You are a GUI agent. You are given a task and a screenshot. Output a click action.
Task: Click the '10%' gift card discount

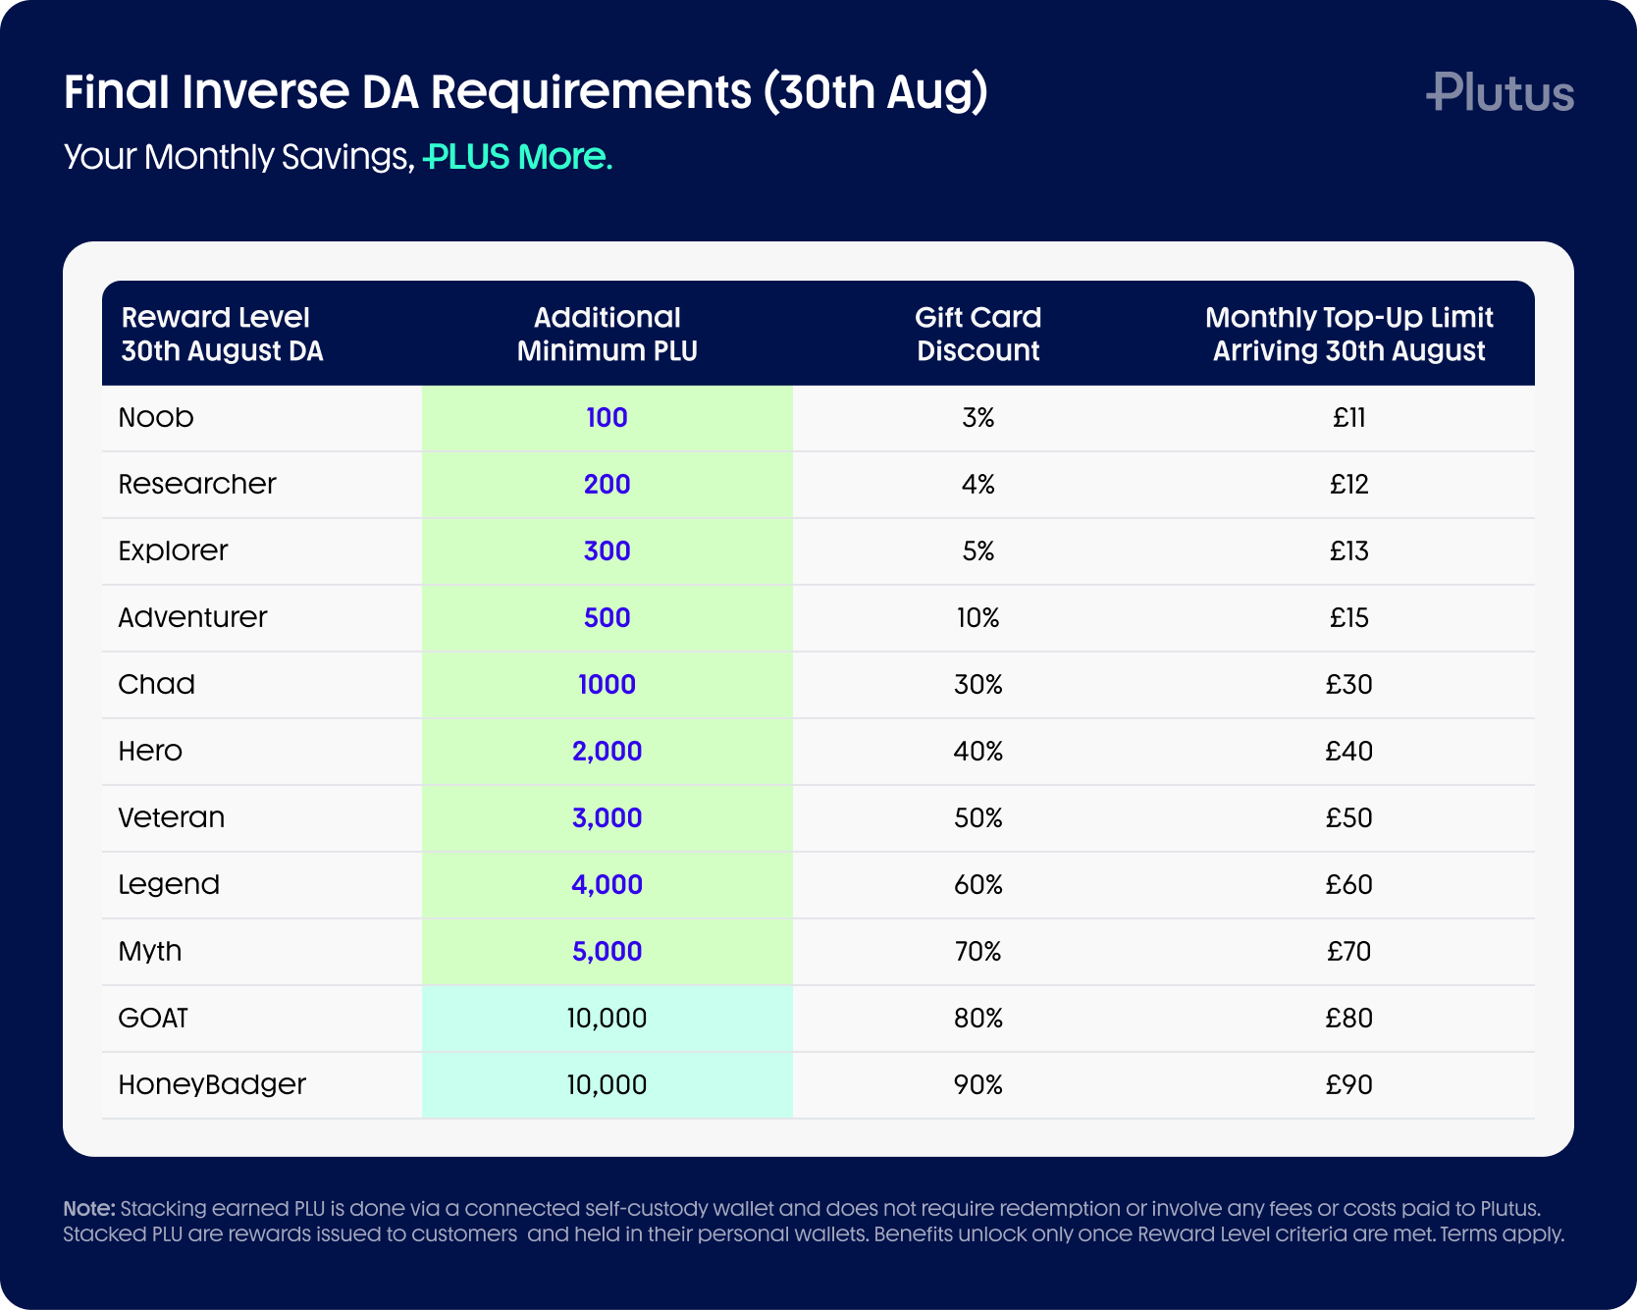[x=977, y=618]
